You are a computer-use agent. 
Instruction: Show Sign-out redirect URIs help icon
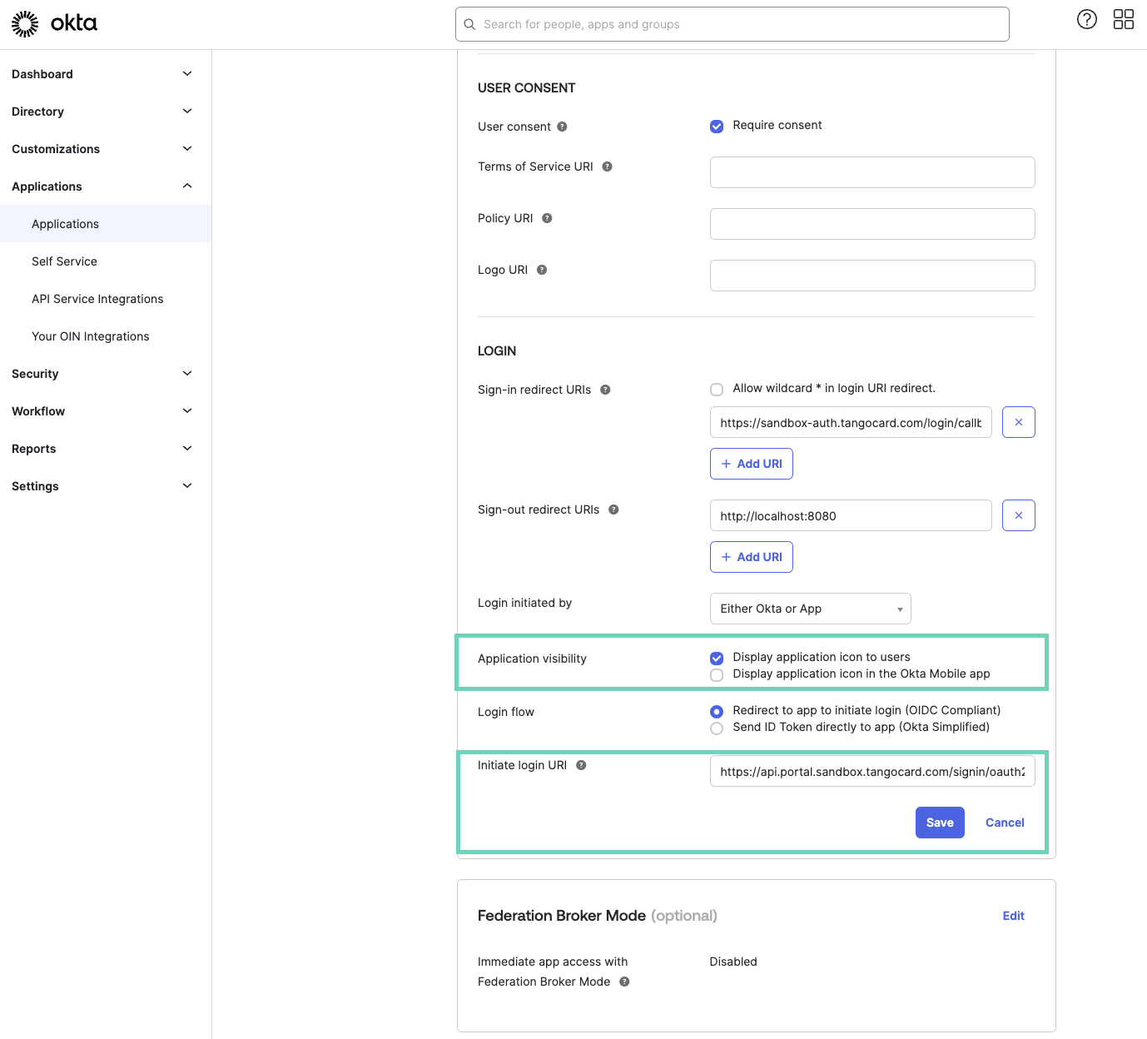[613, 510]
